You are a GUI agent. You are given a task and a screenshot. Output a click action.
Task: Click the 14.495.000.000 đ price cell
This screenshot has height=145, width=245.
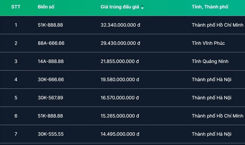coord(120,134)
